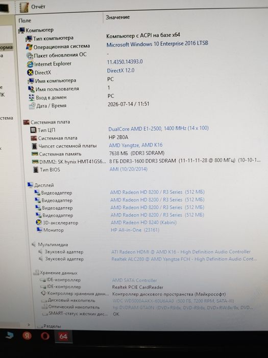The image size is (268, 358).
Task: Select the 2026-07-14 / 11:51 date value
Action: (129, 104)
